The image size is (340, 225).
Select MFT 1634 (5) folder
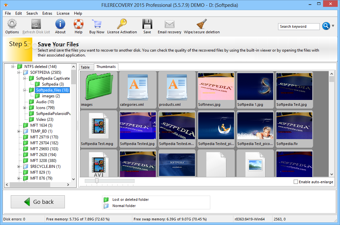pos(41,125)
